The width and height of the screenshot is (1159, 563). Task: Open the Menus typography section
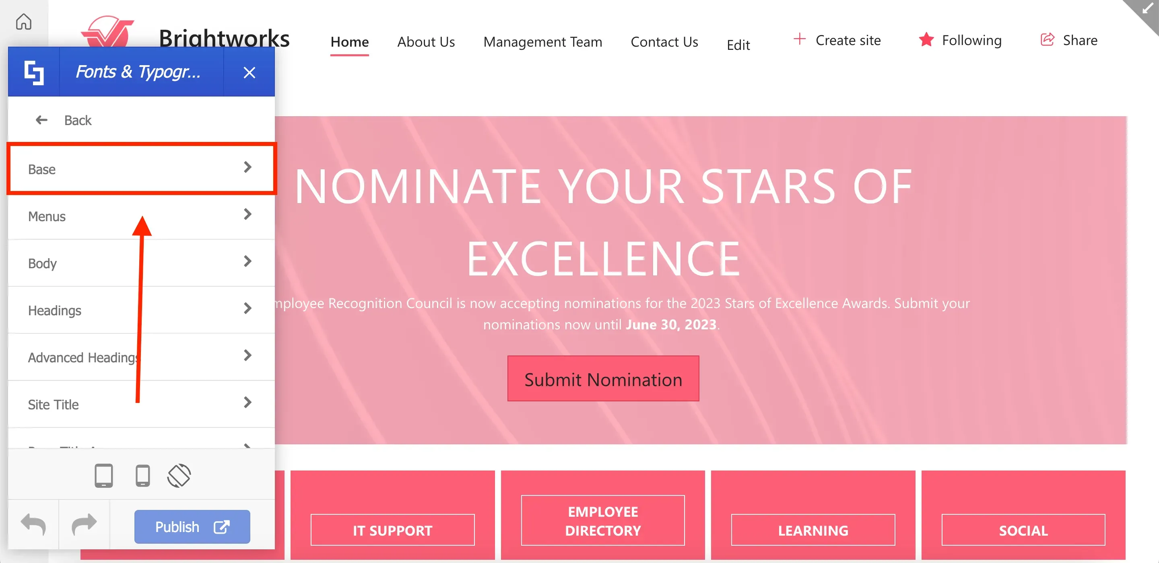point(141,216)
